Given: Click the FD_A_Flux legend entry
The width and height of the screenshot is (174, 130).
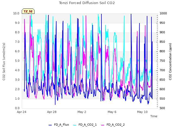Looking at the screenshot, I should click(x=59, y=125).
